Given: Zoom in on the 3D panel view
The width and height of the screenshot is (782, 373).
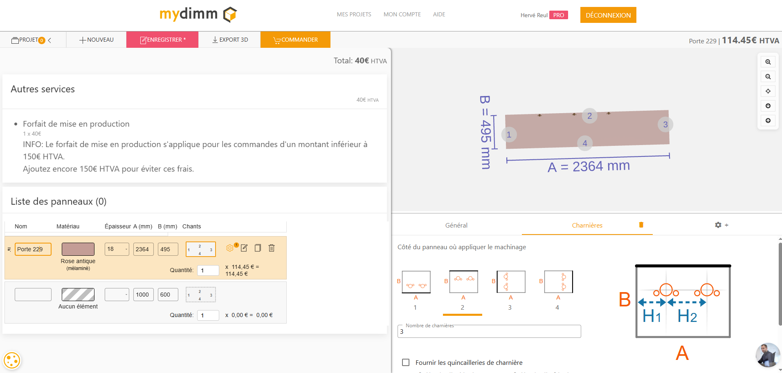Looking at the screenshot, I should tap(768, 62).
